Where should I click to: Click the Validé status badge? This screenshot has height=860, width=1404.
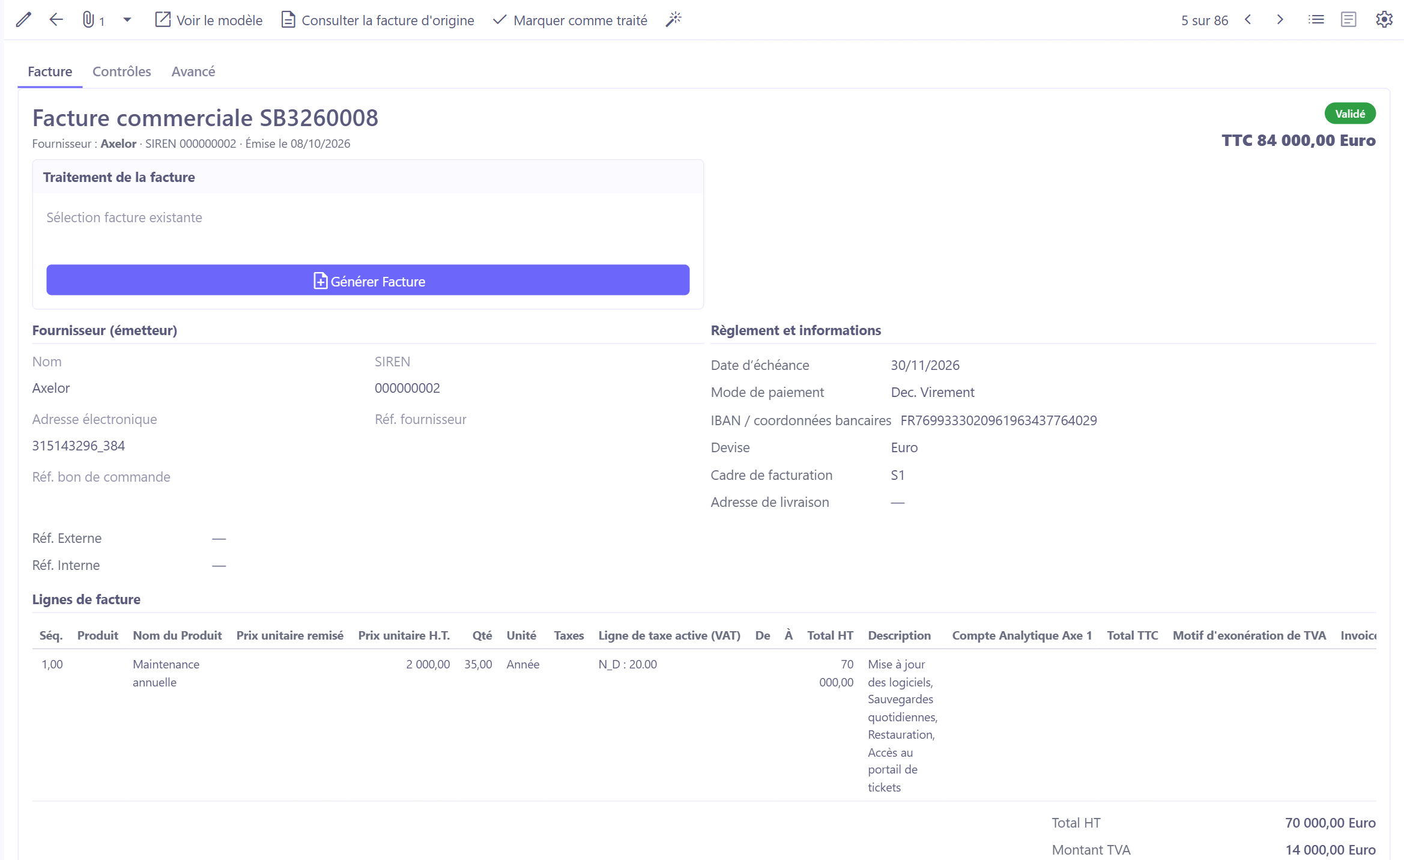pyautogui.click(x=1350, y=114)
